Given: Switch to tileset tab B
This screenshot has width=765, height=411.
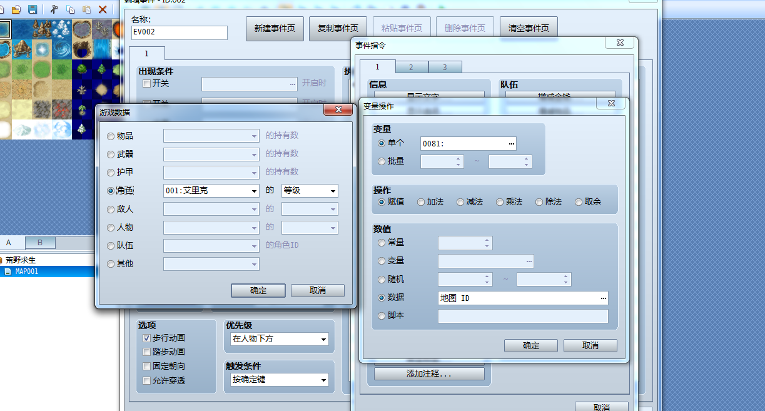Looking at the screenshot, I should [40, 243].
